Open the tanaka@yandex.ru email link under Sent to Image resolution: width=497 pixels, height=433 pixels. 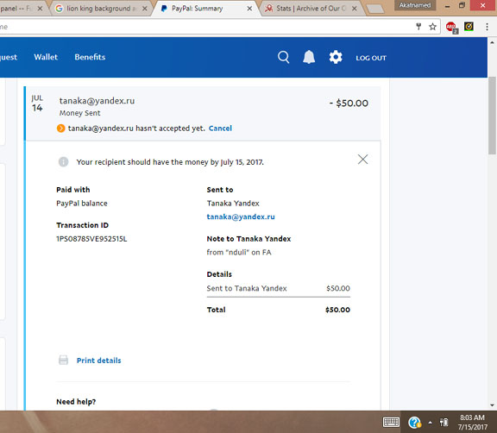point(241,216)
